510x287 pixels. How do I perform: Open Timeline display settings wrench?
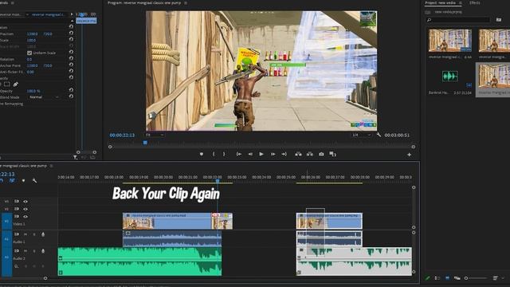coord(34,181)
